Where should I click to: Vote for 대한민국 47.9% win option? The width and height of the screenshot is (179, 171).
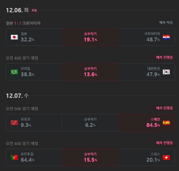[x=147, y=72]
